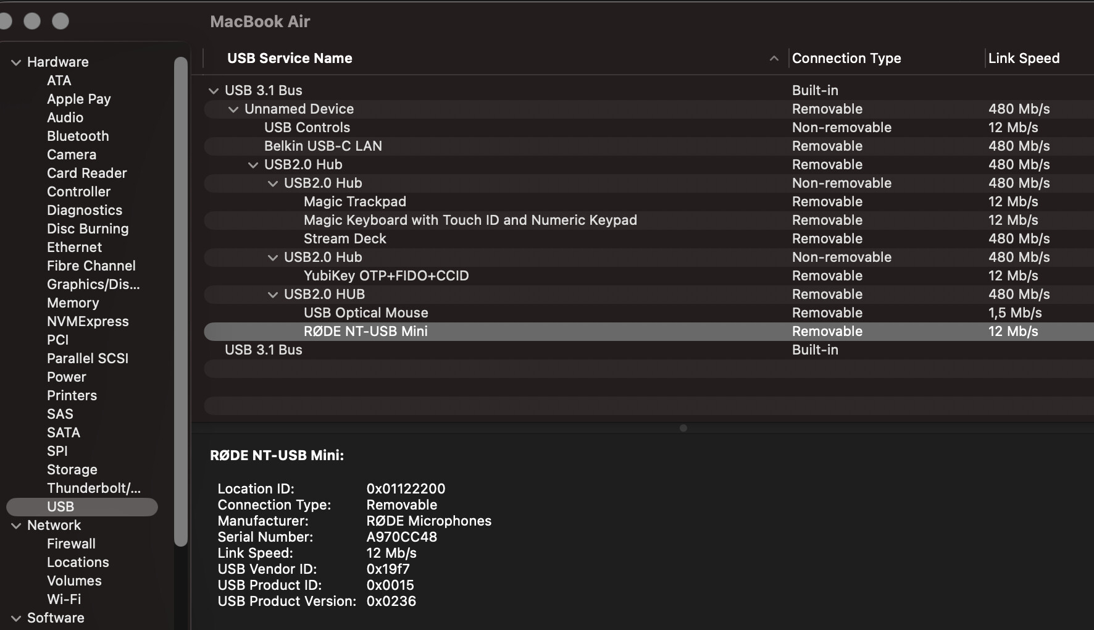Viewport: 1094px width, 630px height.
Task: Select YubiKey OTP+FIDO+CCID device
Action: pyautogui.click(x=386, y=276)
